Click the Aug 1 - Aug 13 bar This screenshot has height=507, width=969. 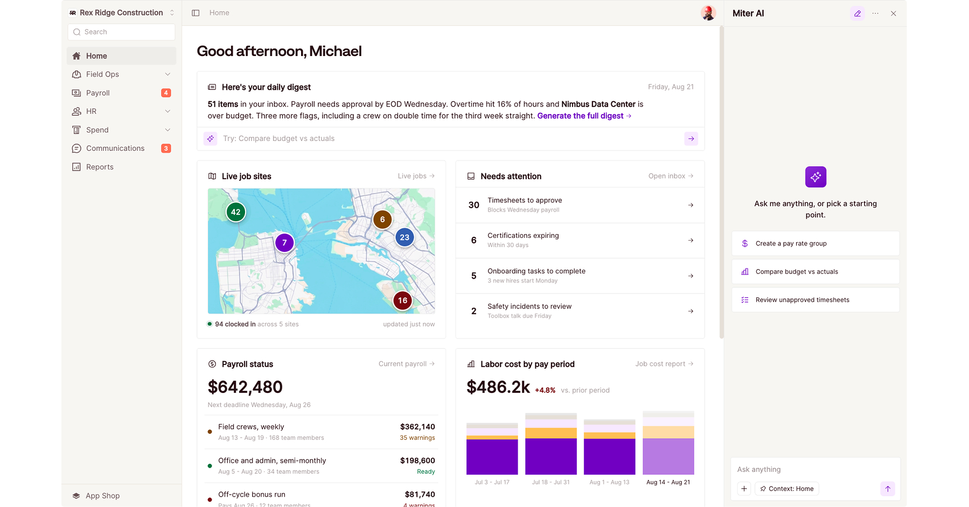pos(610,447)
